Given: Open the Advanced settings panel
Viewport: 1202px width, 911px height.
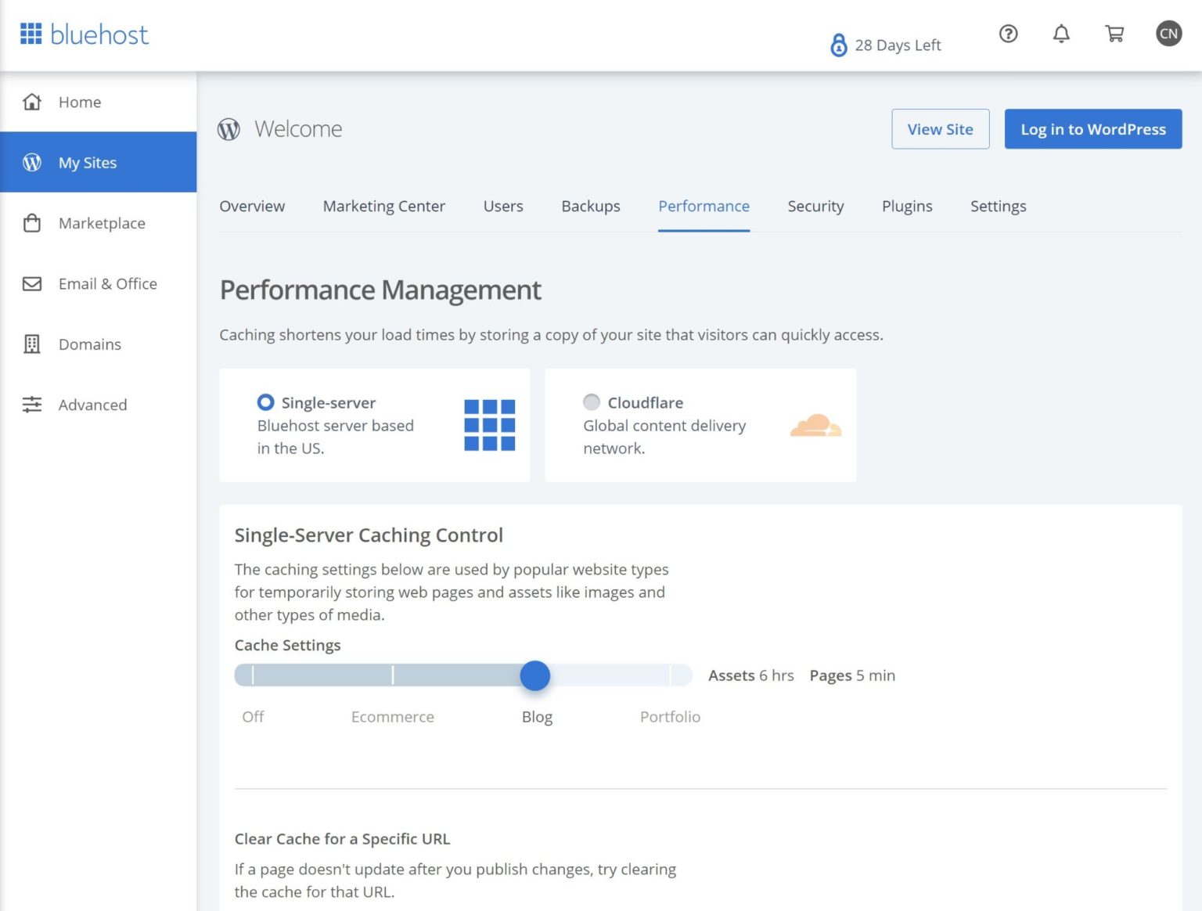Looking at the screenshot, I should pyautogui.click(x=92, y=405).
